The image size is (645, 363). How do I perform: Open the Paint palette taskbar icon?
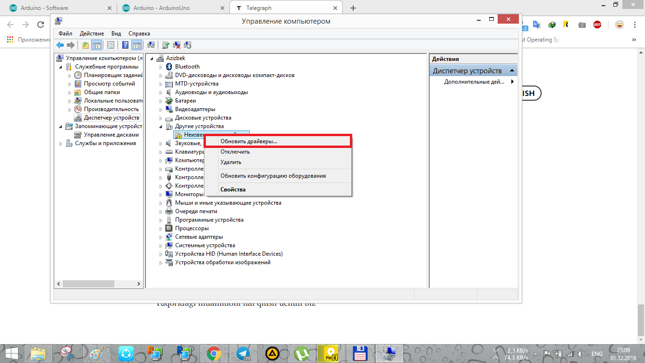point(97,353)
